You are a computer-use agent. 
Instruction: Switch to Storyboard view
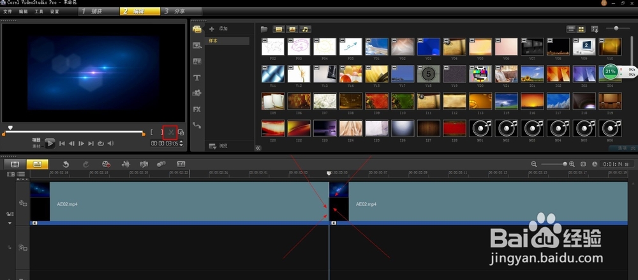point(15,164)
